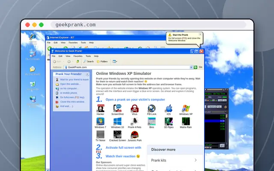Select the highlighted Winamp playlist row

215,121
